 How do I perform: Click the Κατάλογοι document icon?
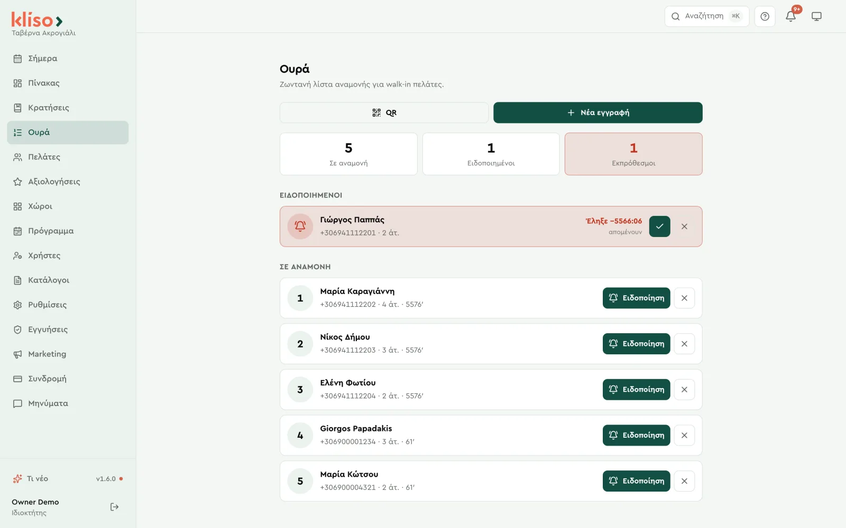pyautogui.click(x=17, y=280)
